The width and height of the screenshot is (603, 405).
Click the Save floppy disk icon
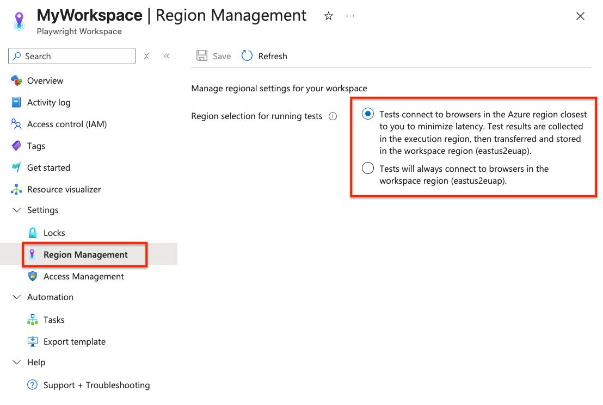202,56
